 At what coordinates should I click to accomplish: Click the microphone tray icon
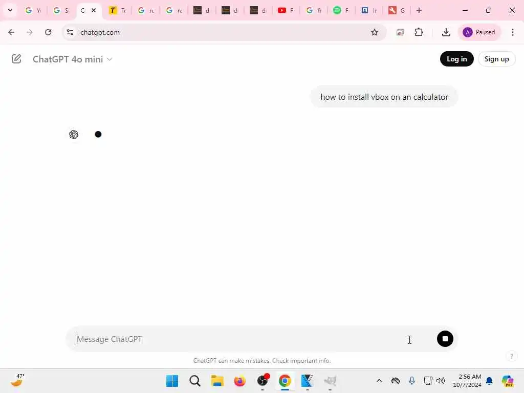(x=412, y=381)
